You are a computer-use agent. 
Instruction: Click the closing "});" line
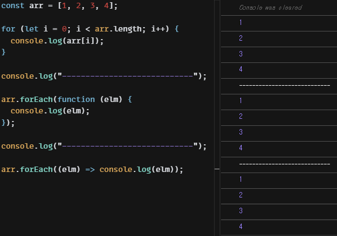click(8, 123)
